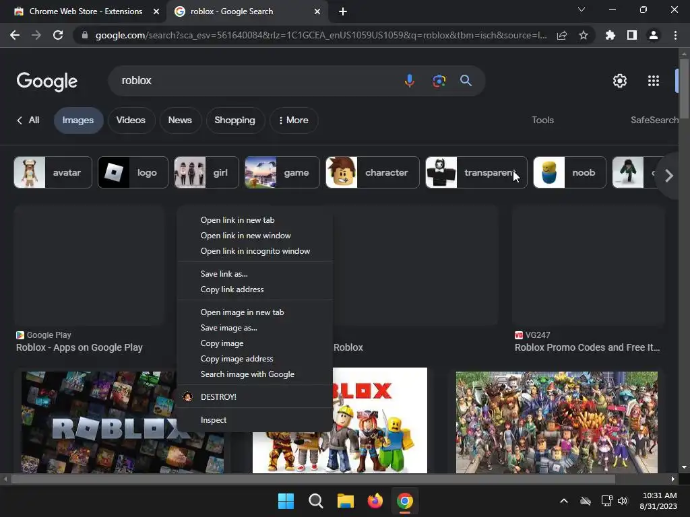Open File Explorer from taskbar
Screen dimensions: 690x517
pos(346,501)
